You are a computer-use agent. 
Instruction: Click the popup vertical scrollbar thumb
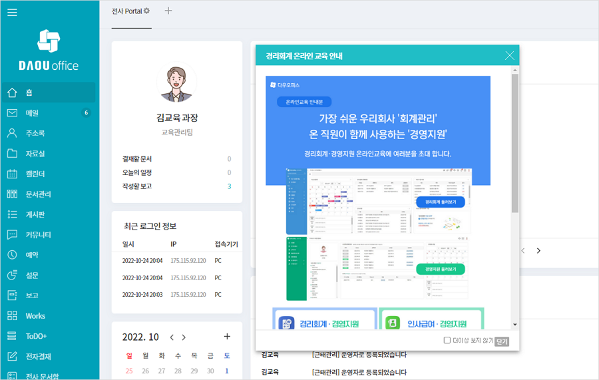coord(515,143)
